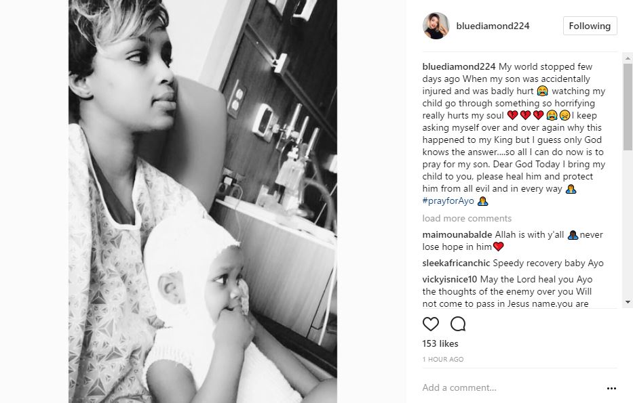Click the black and white post photo
The width and height of the screenshot is (633, 403).
point(203,202)
